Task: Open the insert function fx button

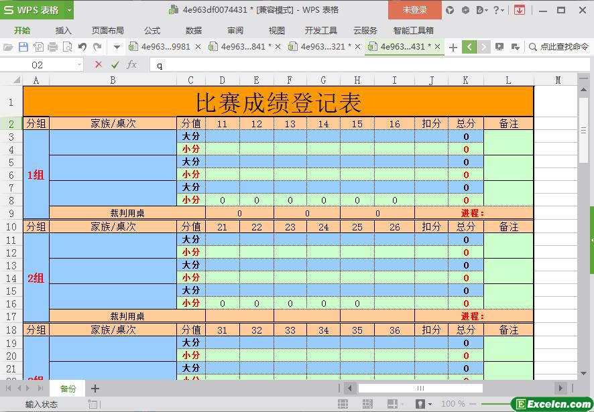Action: [x=132, y=65]
